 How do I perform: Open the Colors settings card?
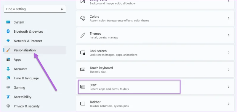pyautogui.click(x=155, y=18)
